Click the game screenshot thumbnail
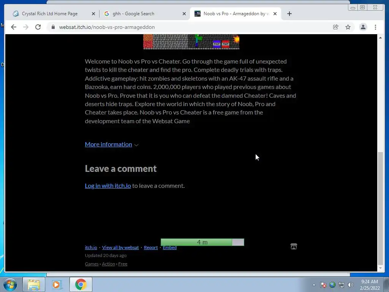389x292 pixels. click(x=191, y=42)
